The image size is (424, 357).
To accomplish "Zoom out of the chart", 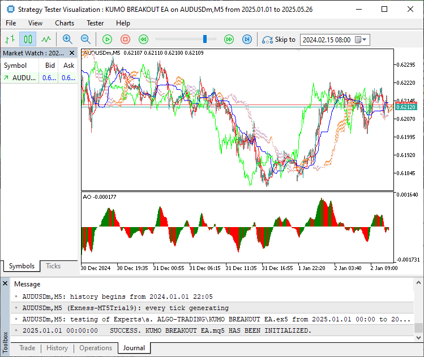I will [x=85, y=40].
